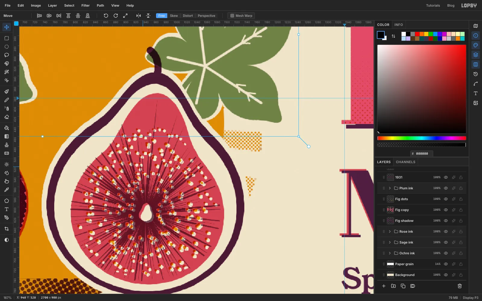
Task: Choose the Eyedropper tool
Action: 7,190
